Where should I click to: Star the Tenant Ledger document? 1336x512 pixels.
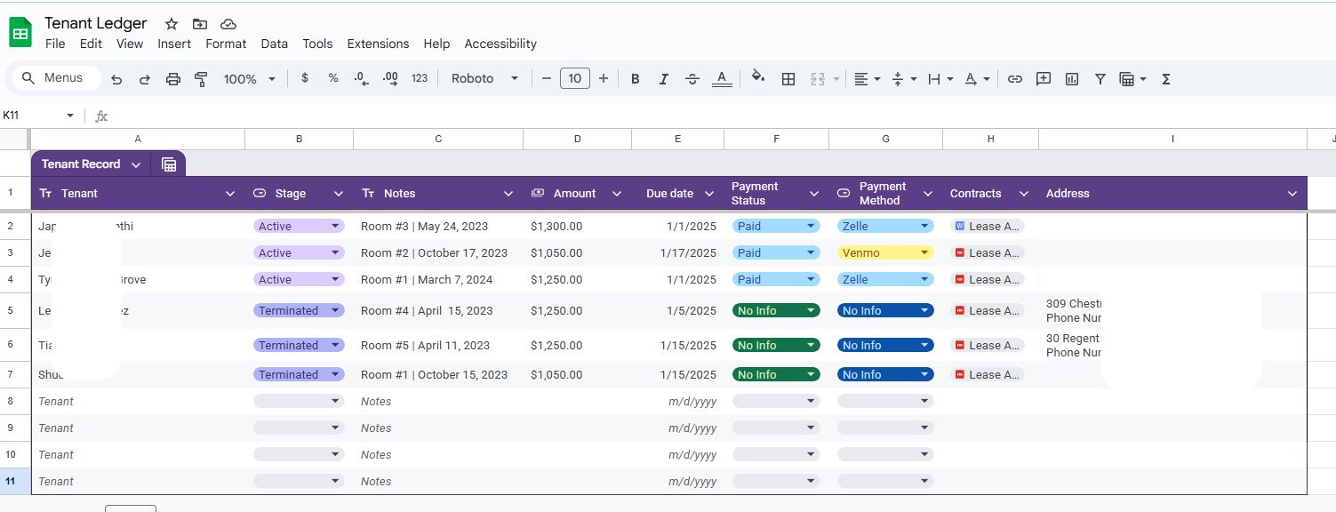[x=172, y=24]
